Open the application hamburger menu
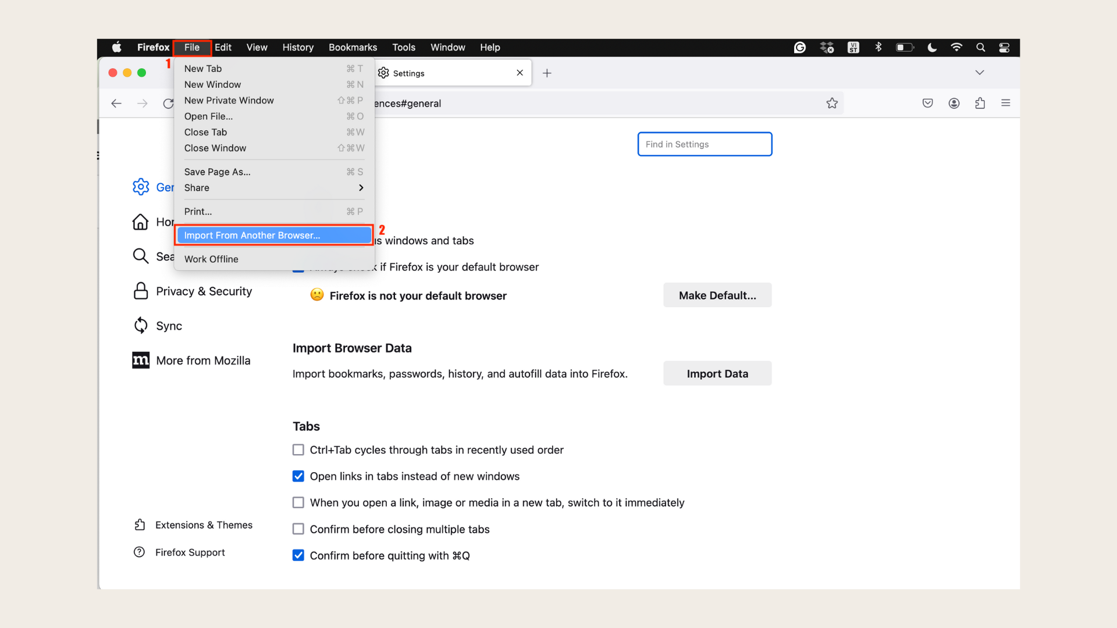Image resolution: width=1117 pixels, height=628 pixels. [x=1006, y=103]
